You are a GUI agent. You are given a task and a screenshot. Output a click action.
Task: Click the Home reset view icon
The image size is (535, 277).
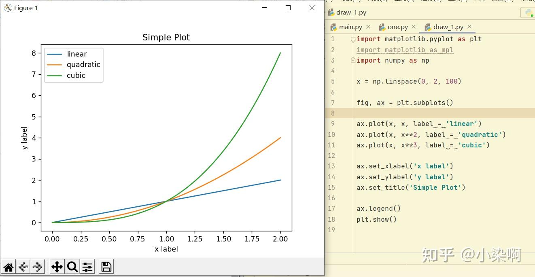click(8, 267)
